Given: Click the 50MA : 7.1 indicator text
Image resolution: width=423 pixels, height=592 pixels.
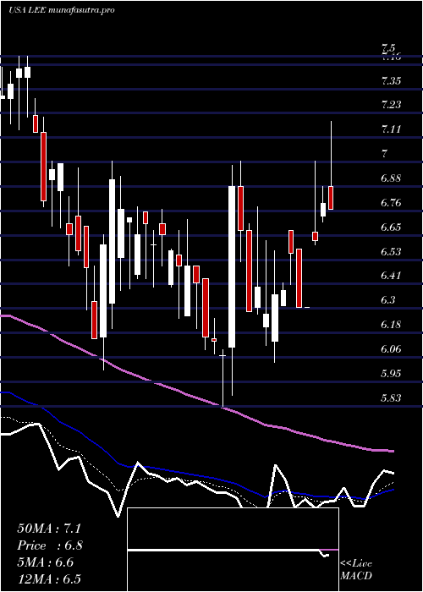Looking at the screenshot, I should [x=49, y=529].
